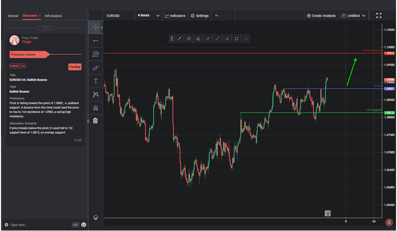Select the Fib lines tool in floating toolbar

188,39
